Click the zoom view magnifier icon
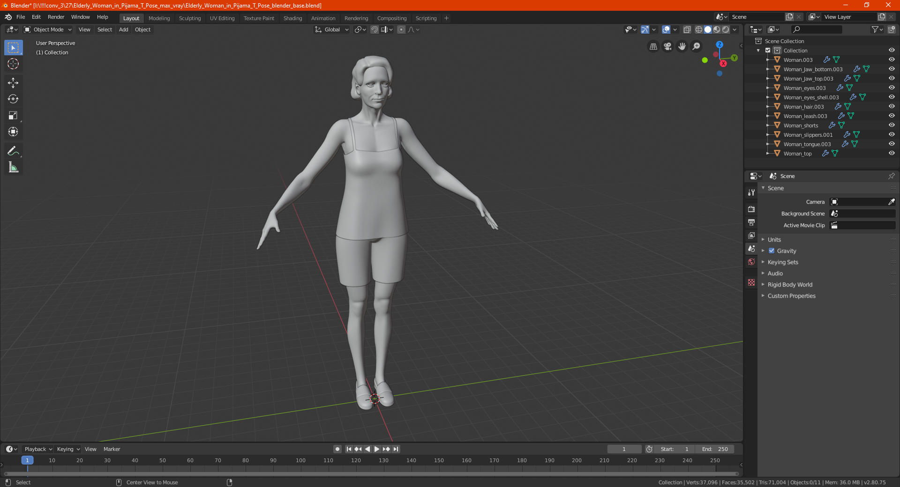Screen dimensions: 900x487 697,46
